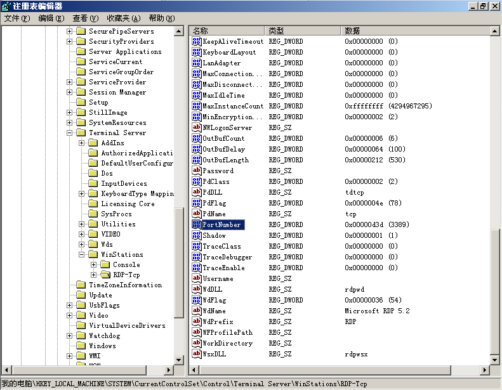Click the open folder icon for RDP-Tcp
The height and width of the screenshot is (390, 502).
pyautogui.click(x=105, y=275)
